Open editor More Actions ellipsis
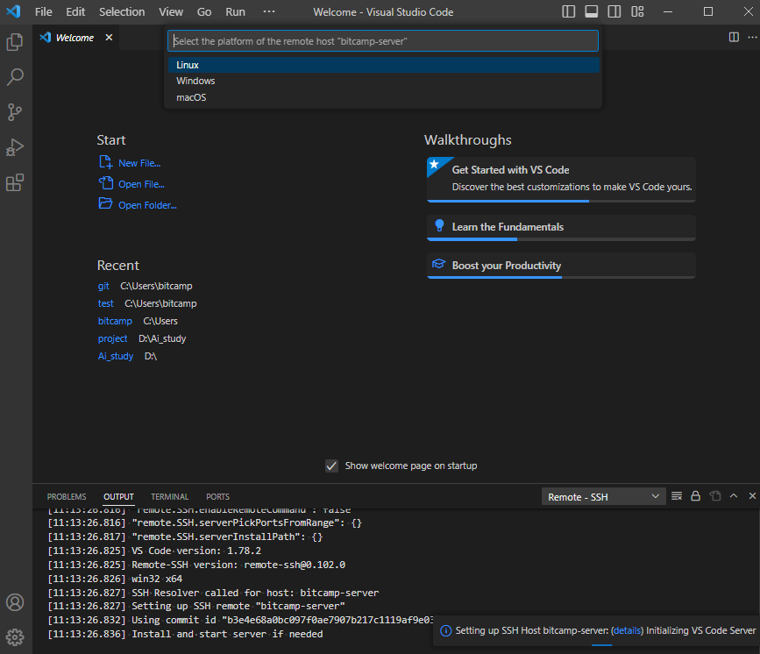The image size is (760, 654). pyautogui.click(x=752, y=38)
